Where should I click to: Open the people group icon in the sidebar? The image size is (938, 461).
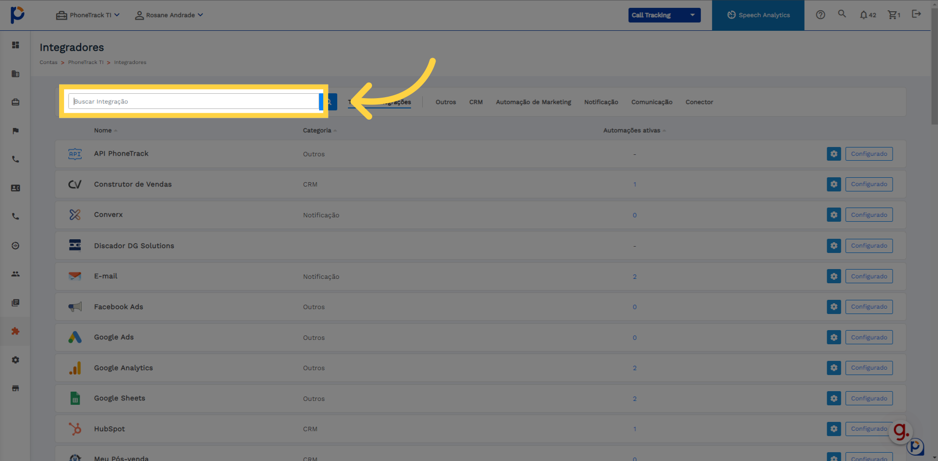pyautogui.click(x=16, y=274)
